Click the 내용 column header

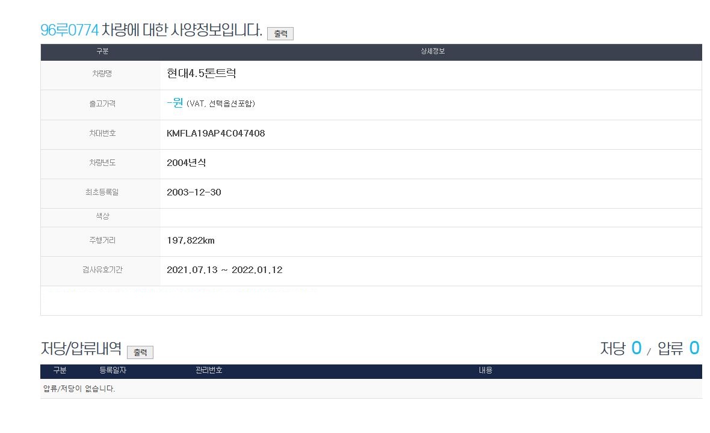(x=485, y=370)
